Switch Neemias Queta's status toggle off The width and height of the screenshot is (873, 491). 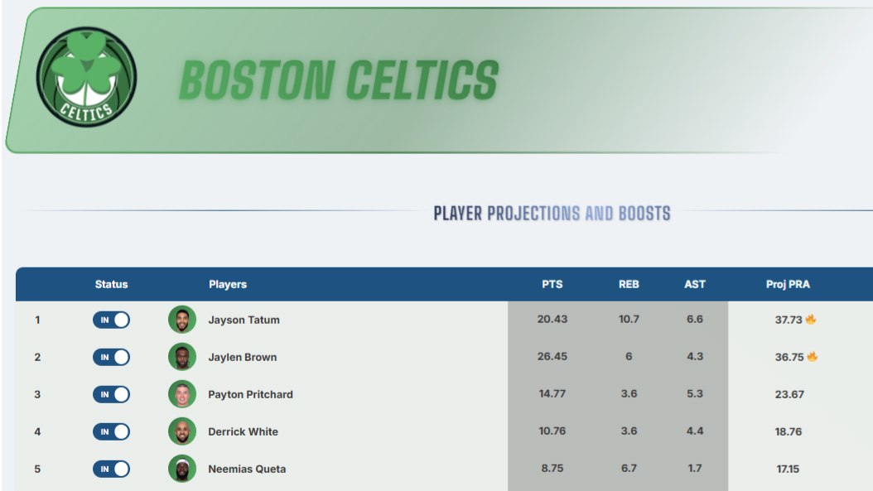click(111, 469)
